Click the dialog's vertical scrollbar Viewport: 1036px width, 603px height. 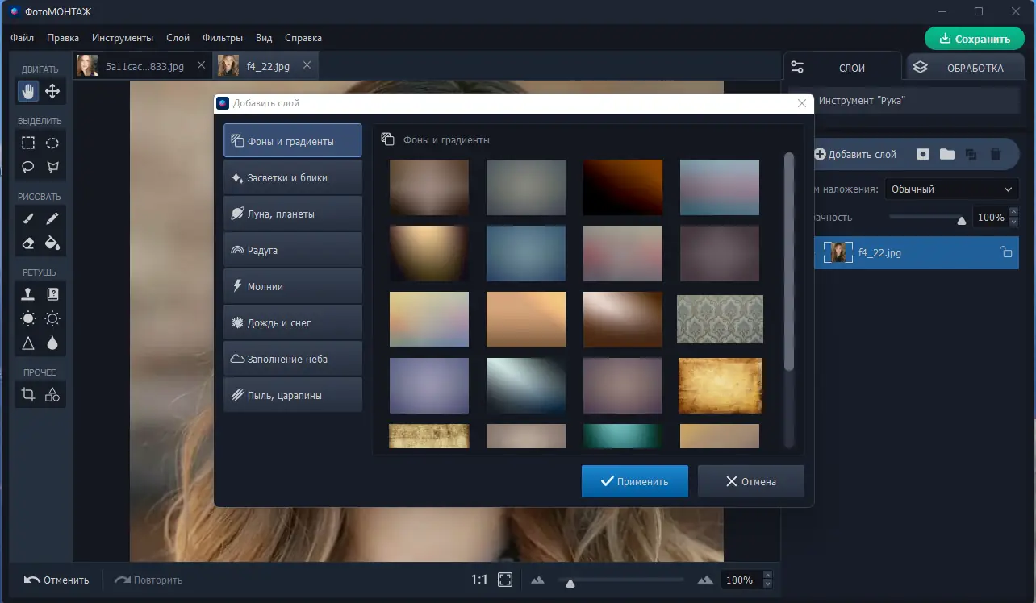[789, 261]
